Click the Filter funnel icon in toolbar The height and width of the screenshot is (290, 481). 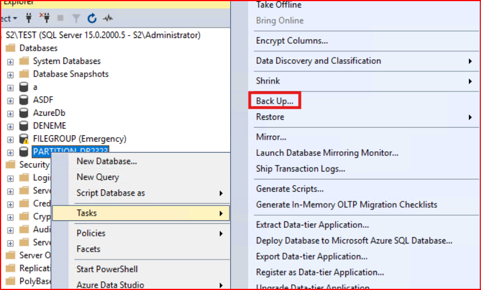pos(76,18)
